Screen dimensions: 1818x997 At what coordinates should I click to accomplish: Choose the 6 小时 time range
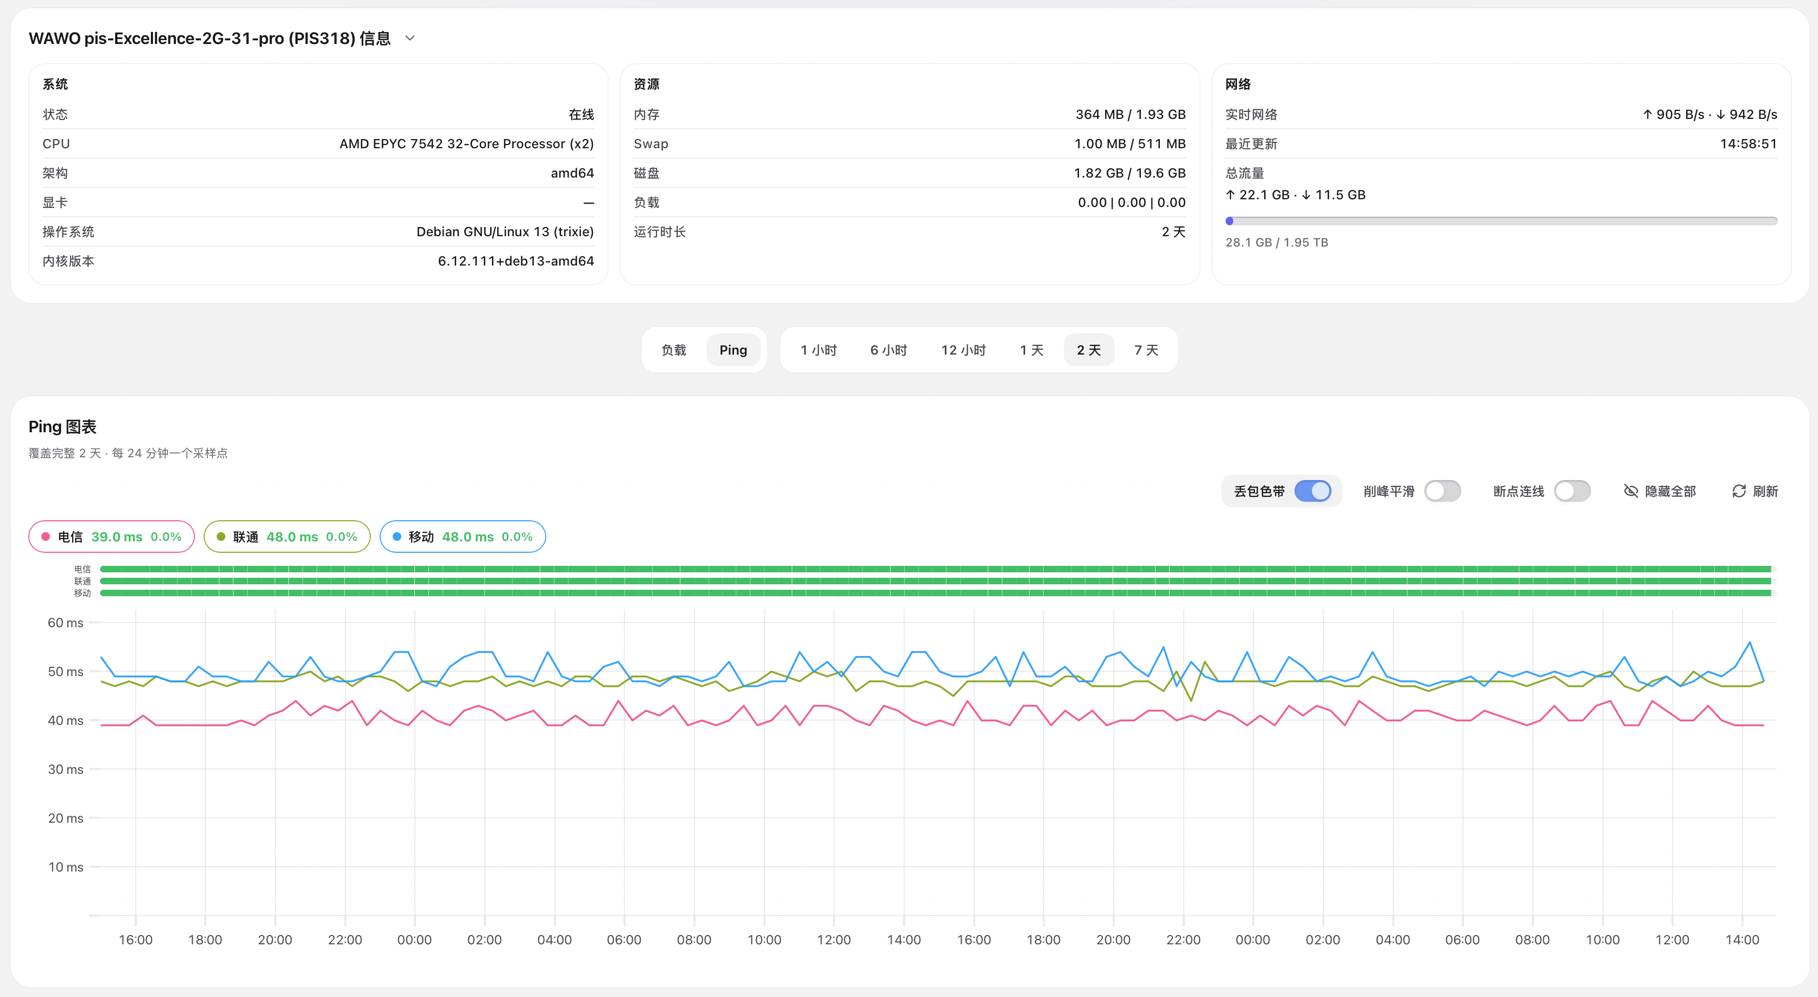point(888,350)
